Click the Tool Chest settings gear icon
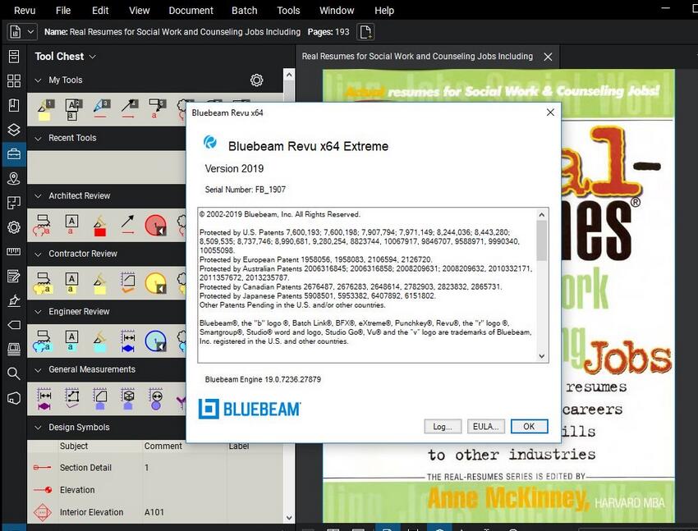This screenshot has height=531, width=698. tap(256, 80)
